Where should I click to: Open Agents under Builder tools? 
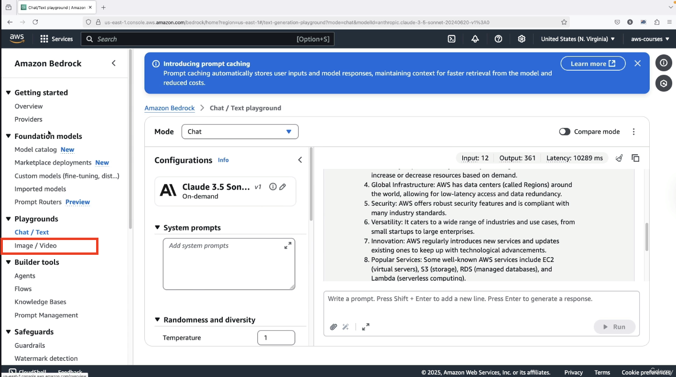click(x=25, y=276)
